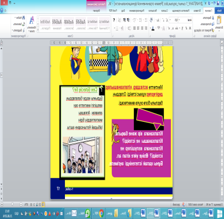Open Google Chrome from the taskbar
Viewport: 224px width, 219px height.
coord(101,213)
